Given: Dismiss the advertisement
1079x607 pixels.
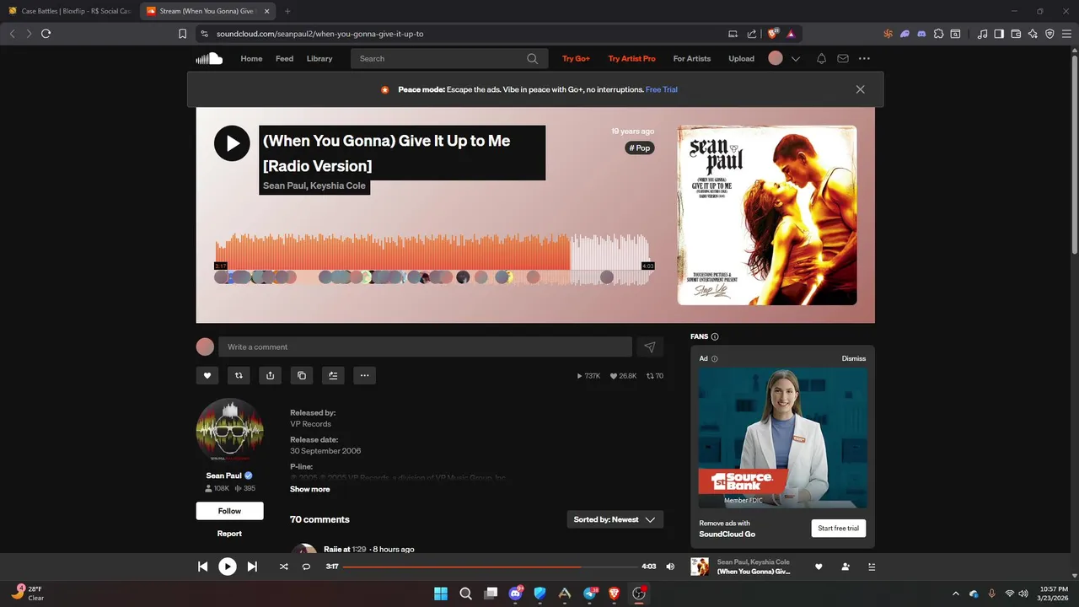Looking at the screenshot, I should coord(854,358).
